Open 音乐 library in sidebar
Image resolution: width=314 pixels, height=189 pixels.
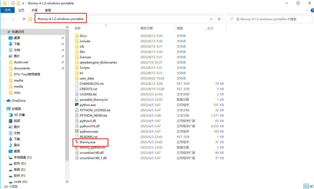click(x=17, y=145)
